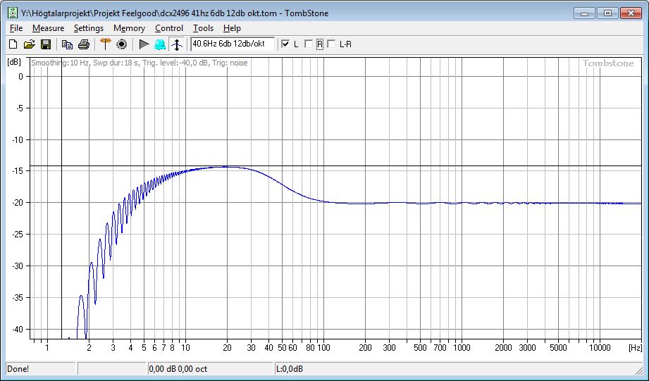649x381 pixels.
Task: Click the New file icon
Action: click(13, 44)
